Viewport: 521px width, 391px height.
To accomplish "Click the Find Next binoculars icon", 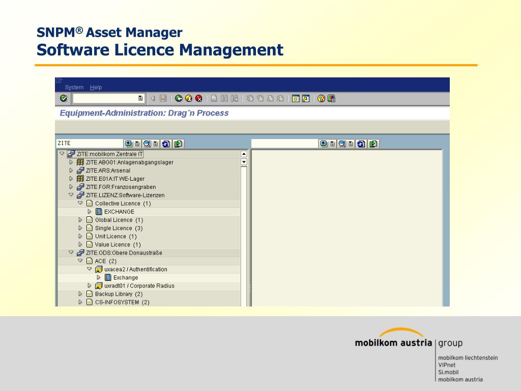I will 235,98.
